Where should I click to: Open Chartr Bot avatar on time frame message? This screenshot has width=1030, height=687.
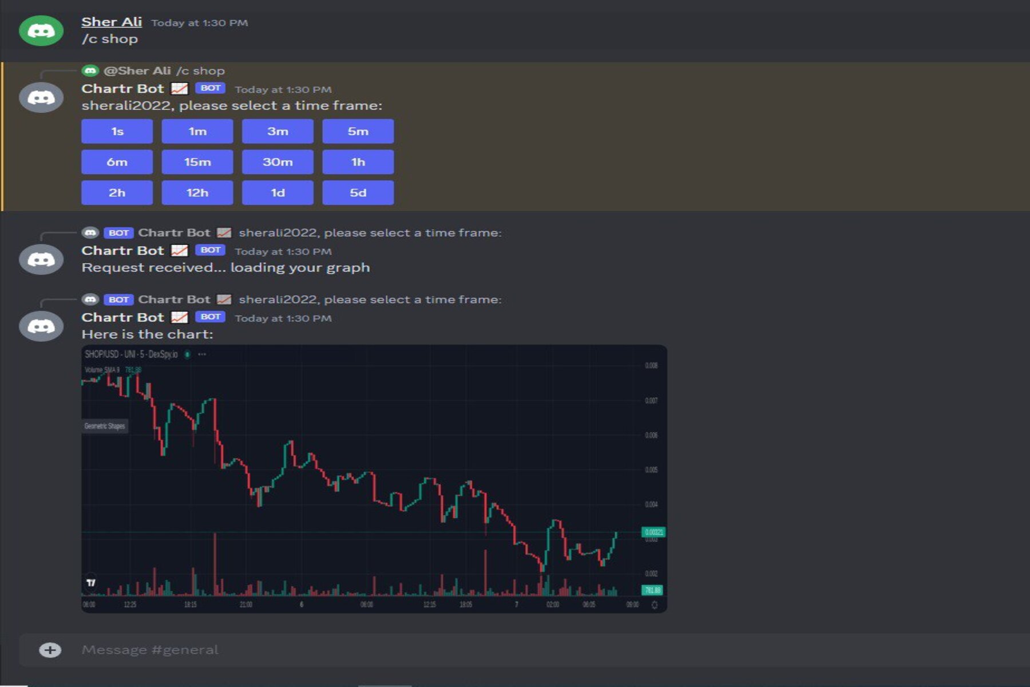41,97
